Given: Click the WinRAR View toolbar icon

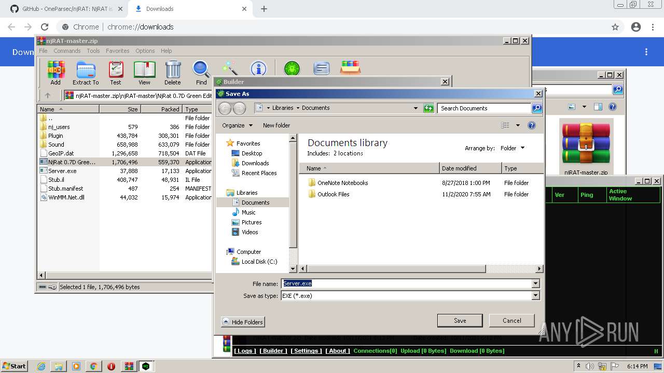Looking at the screenshot, I should pyautogui.click(x=144, y=73).
